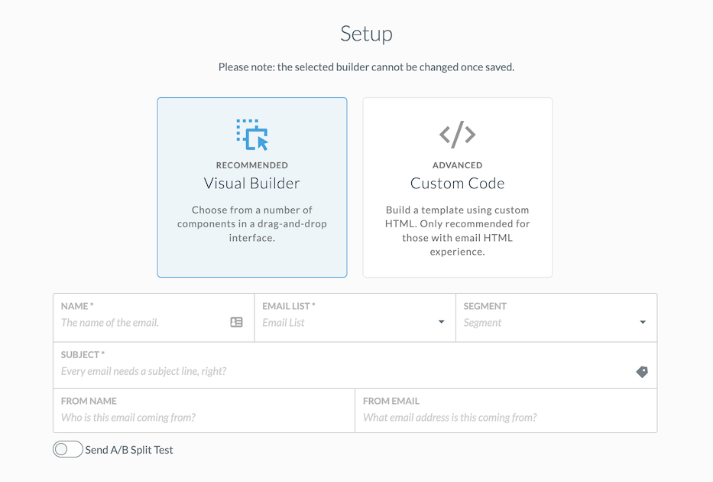Click the NAME field label
713x482 pixels.
click(x=77, y=306)
